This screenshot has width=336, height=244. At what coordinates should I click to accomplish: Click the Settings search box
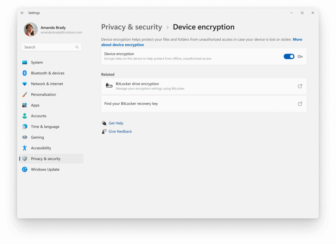tap(49, 47)
